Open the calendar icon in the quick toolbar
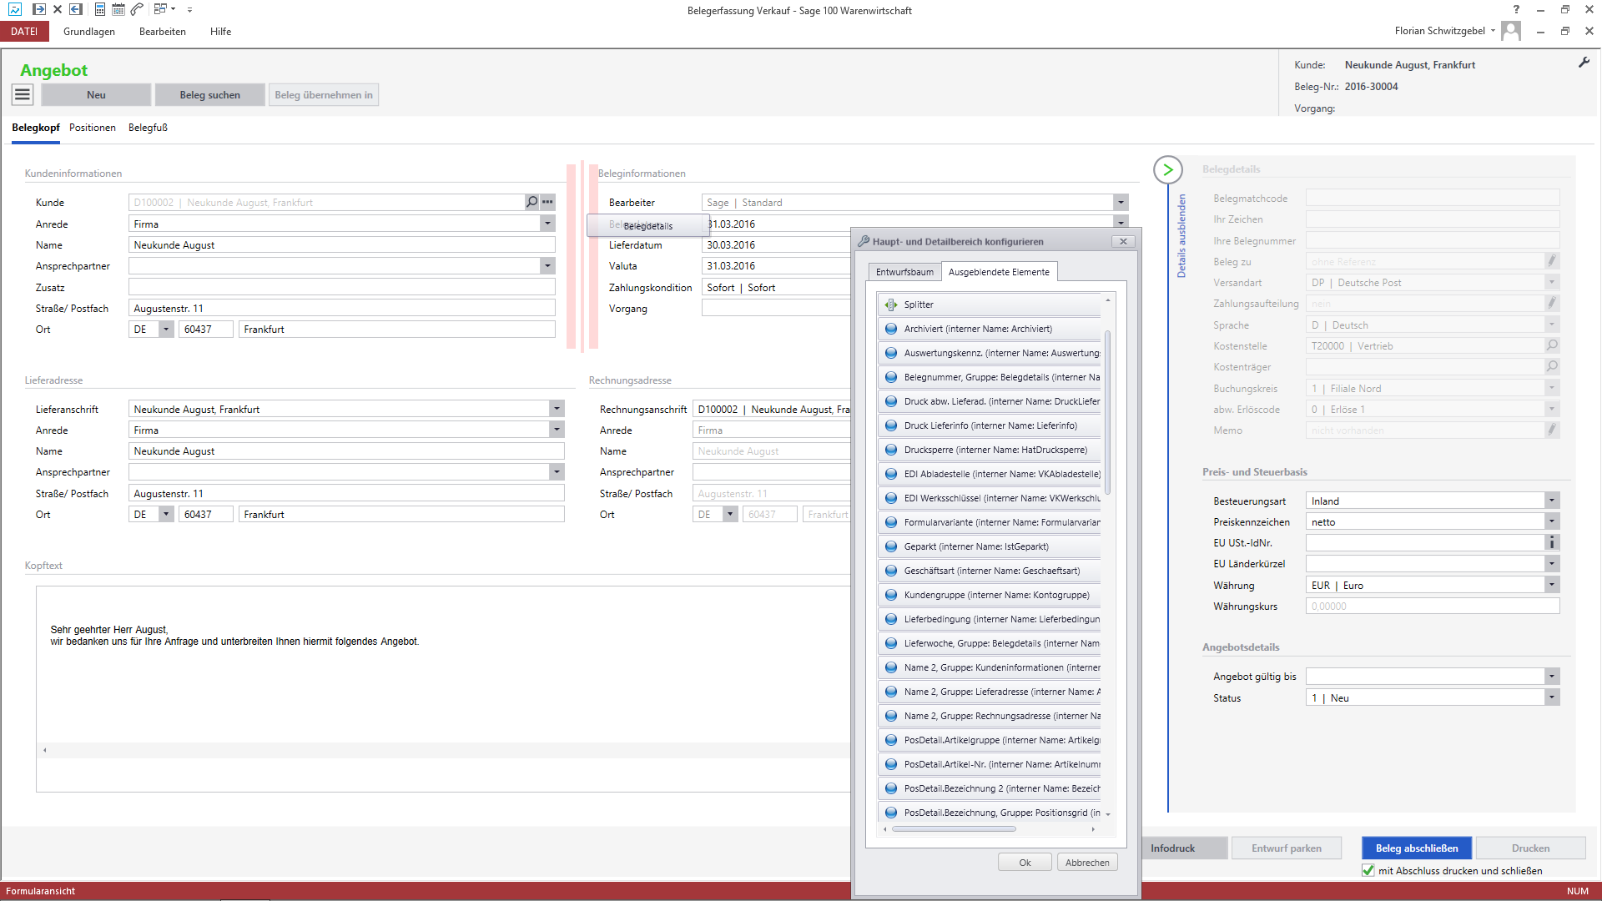The width and height of the screenshot is (1602, 901). click(118, 9)
